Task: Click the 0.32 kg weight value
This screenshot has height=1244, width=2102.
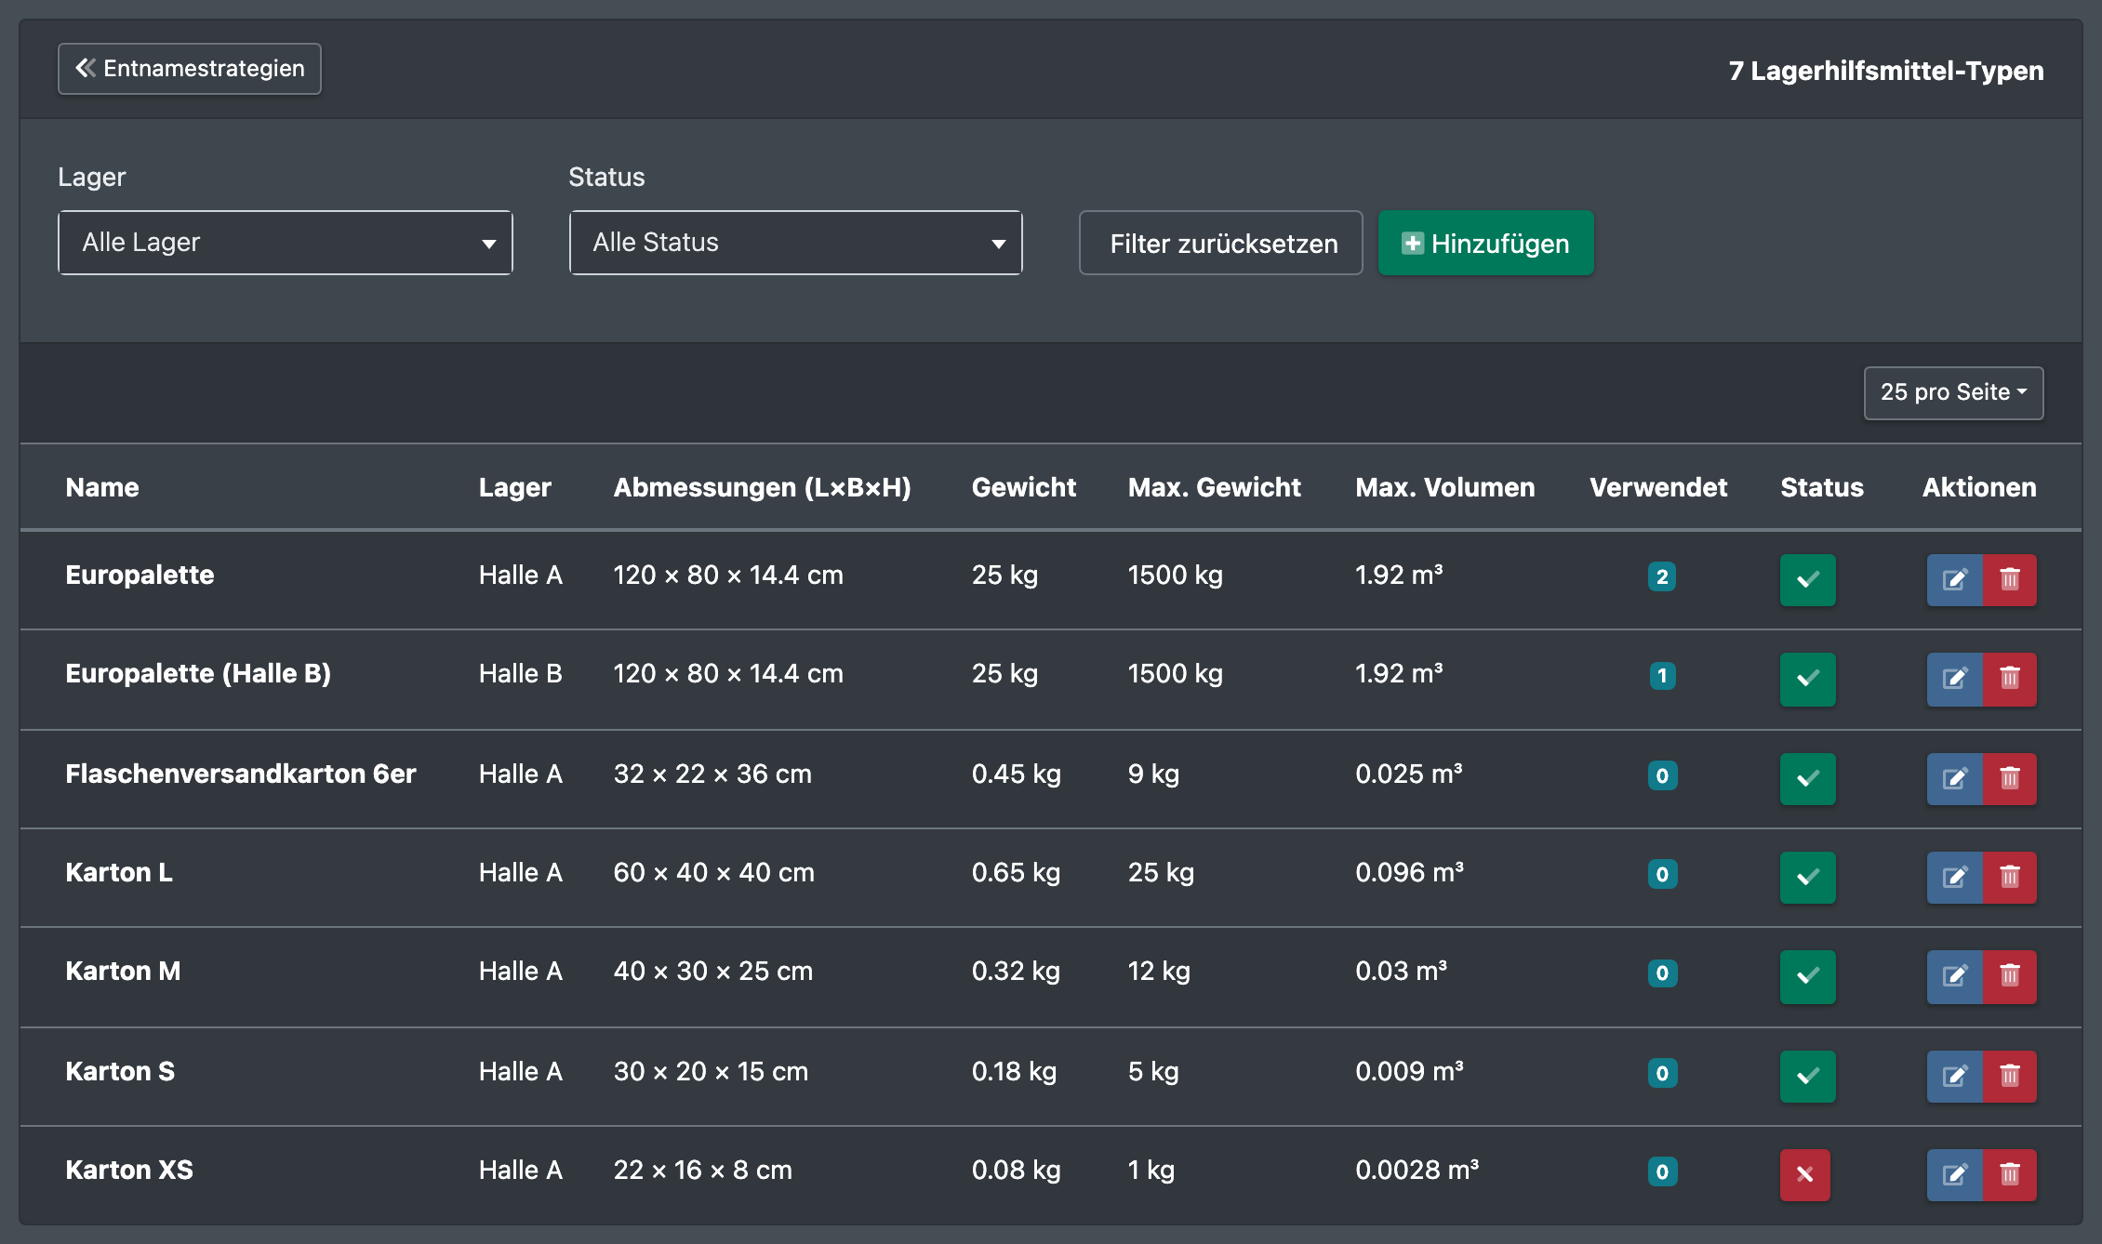Action: [x=1016, y=971]
